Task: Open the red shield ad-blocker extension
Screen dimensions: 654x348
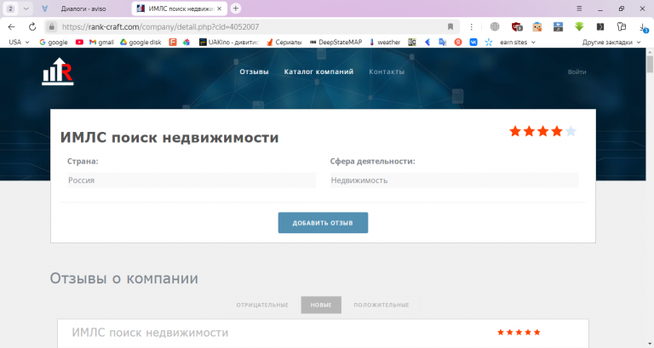Action: 517,26
